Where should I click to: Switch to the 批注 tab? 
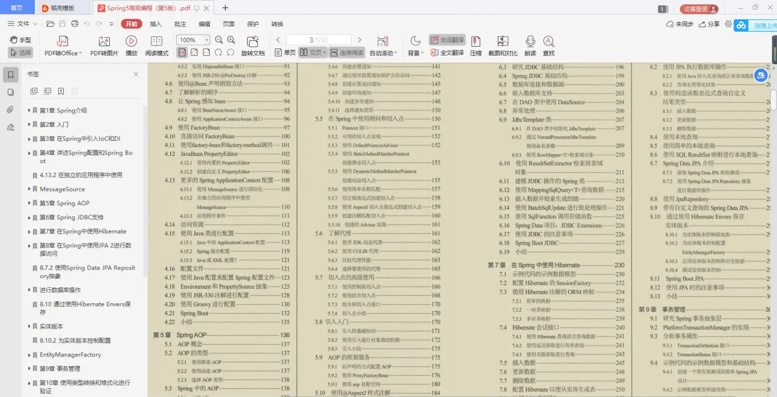pyautogui.click(x=180, y=24)
